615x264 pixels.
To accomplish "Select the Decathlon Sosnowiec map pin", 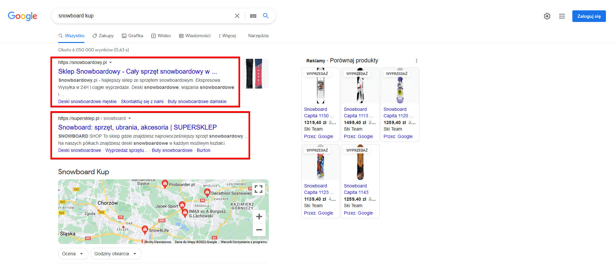I will point(207,193).
